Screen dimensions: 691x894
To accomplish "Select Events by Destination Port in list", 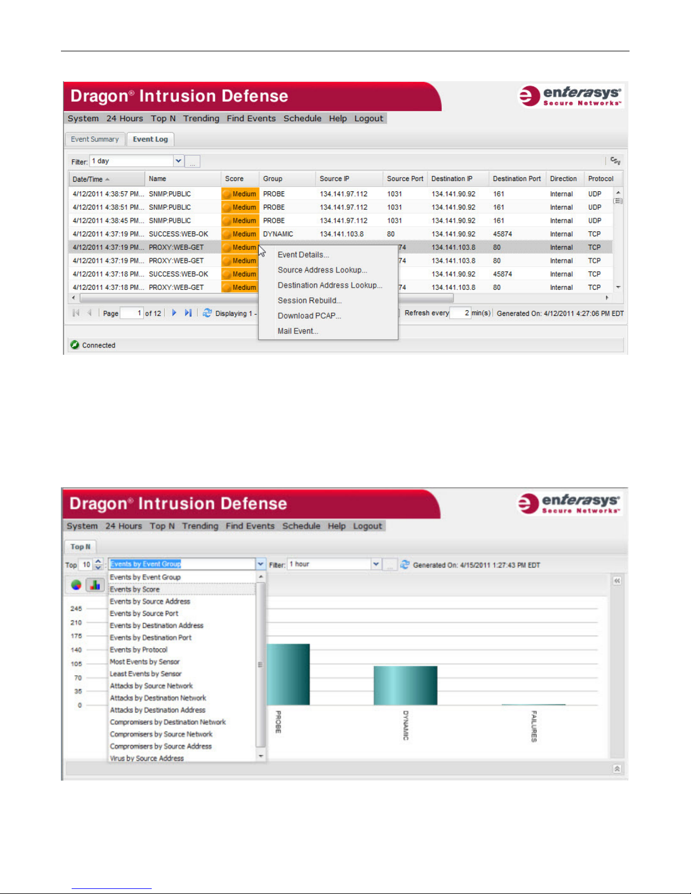I will [x=182, y=637].
